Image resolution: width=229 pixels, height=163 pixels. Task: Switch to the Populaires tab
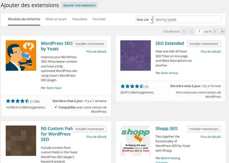[80, 19]
